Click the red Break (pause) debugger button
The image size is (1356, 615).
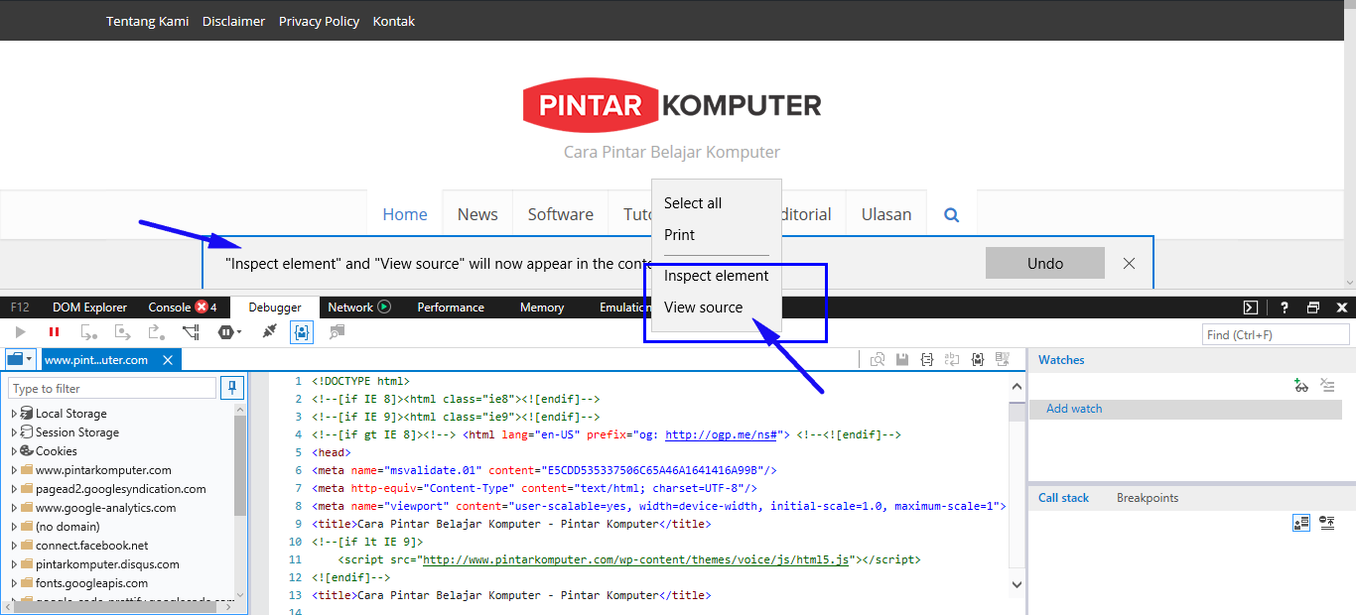pos(54,332)
